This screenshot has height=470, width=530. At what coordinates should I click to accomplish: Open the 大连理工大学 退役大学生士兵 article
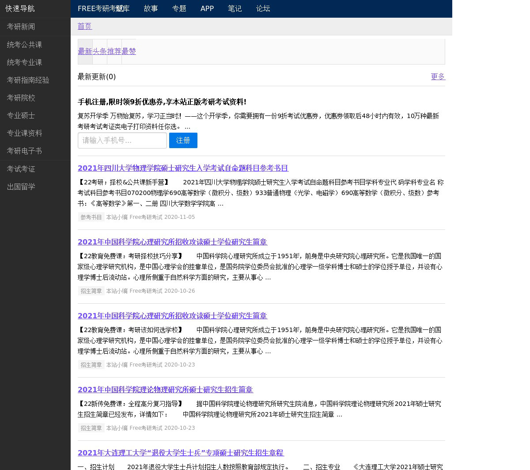181,453
